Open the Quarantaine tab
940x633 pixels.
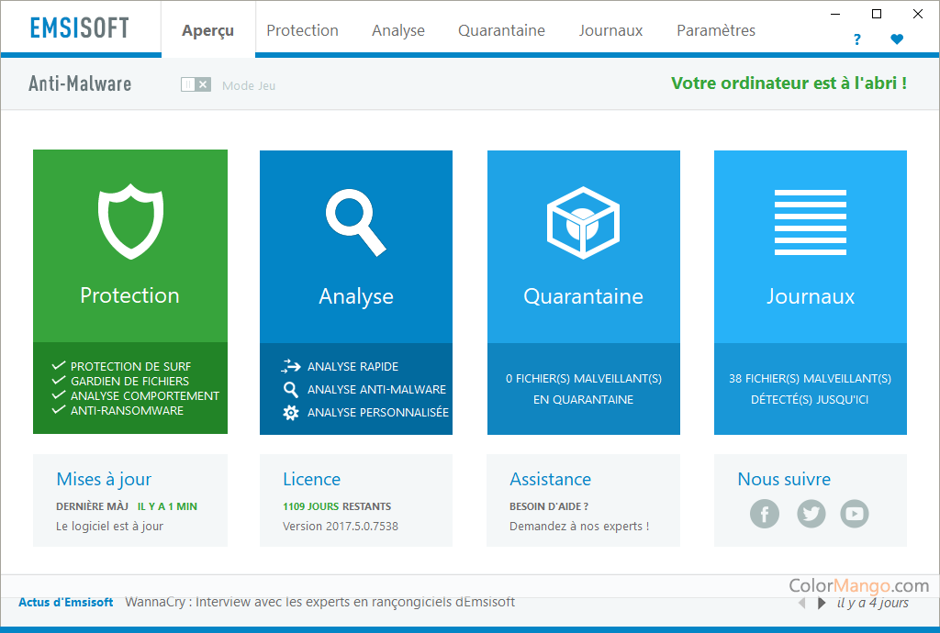502,30
